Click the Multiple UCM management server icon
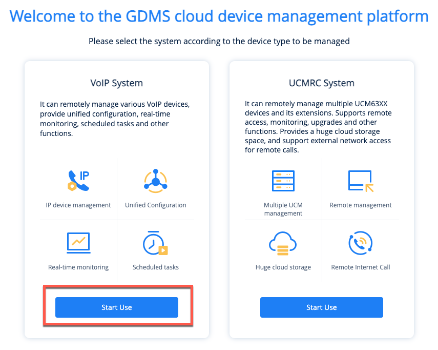This screenshot has height=350, width=438. 283,181
